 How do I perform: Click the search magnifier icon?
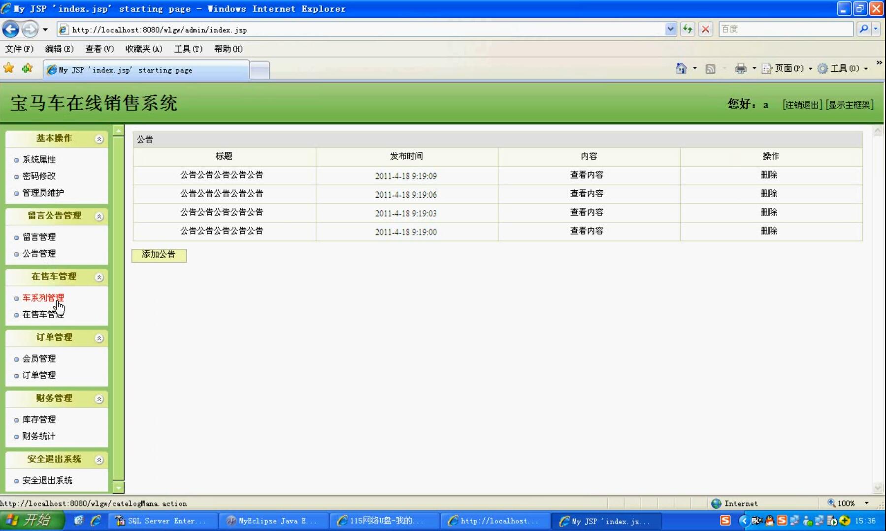(863, 29)
